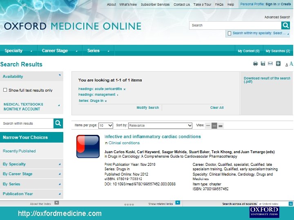Click the Show related links arrow icon
This screenshot has width=294, height=220.
click(178, 202)
